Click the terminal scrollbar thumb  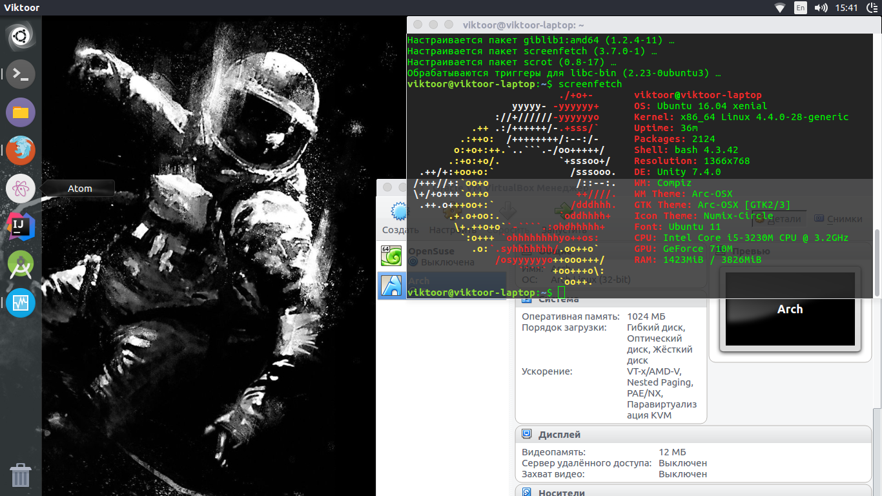877,262
